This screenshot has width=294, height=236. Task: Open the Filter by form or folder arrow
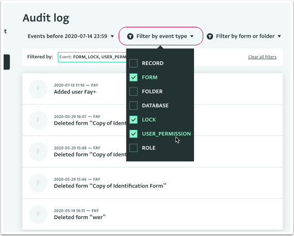coord(280,36)
